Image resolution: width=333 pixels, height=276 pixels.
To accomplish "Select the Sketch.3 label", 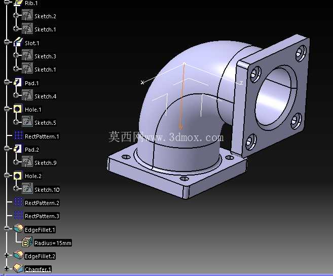I will coord(45,56).
